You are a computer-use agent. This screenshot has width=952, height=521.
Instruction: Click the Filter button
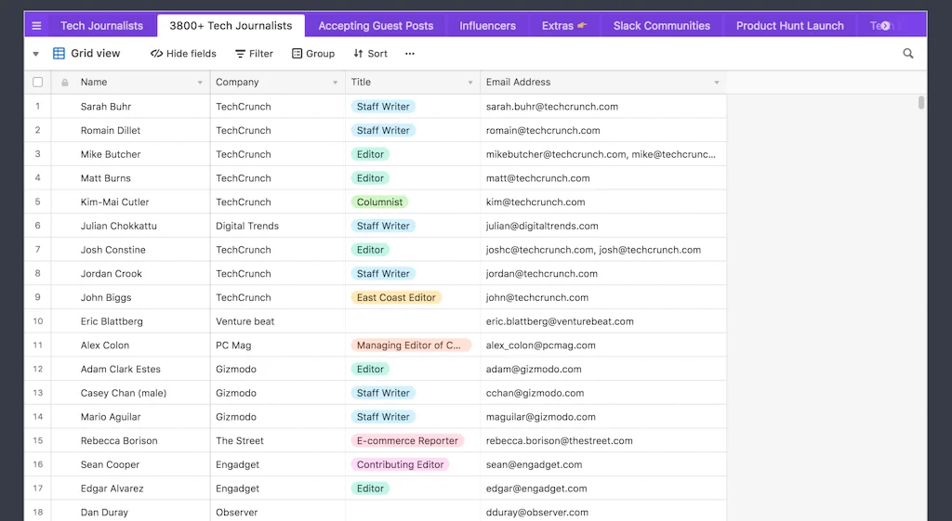click(x=254, y=53)
